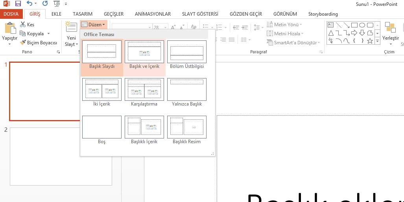
Task: Click the Yapıştır paste icon
Action: pyautogui.click(x=10, y=28)
